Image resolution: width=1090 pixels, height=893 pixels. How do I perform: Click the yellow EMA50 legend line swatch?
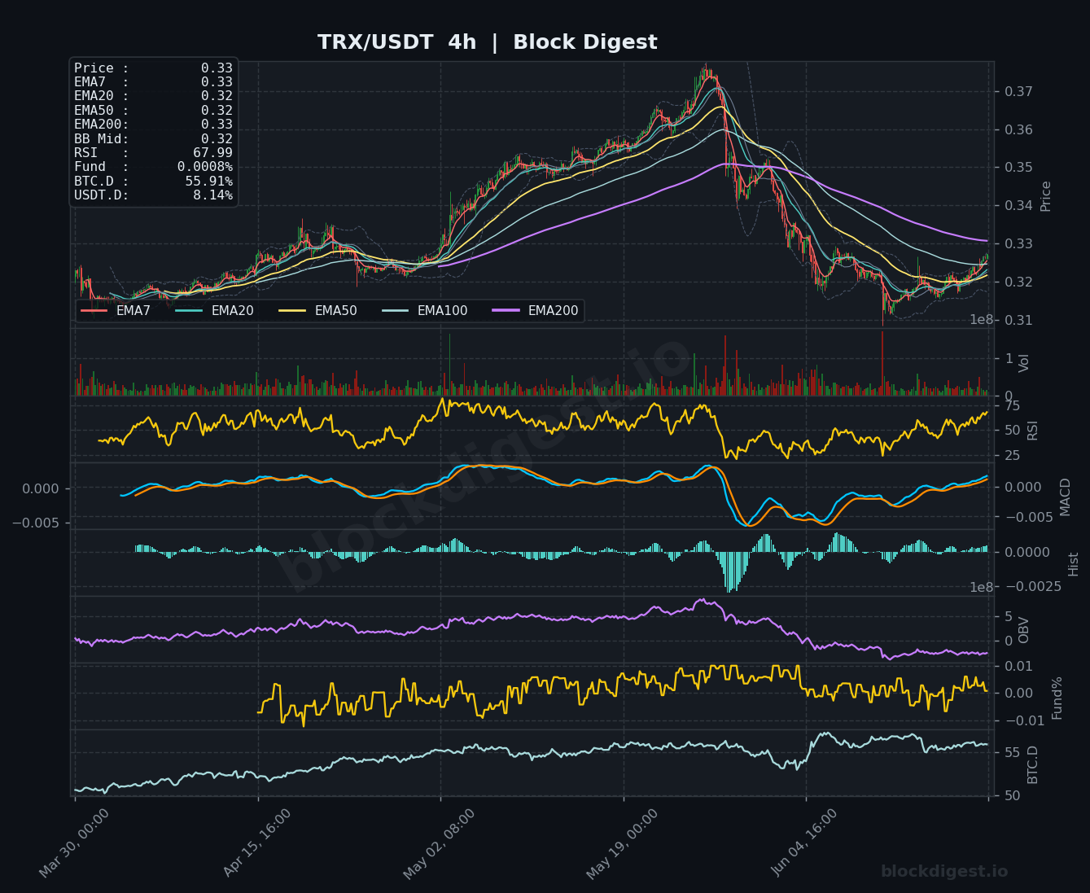[292, 310]
